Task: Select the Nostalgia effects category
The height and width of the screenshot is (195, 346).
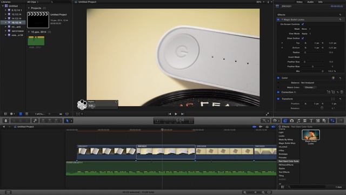Action: click(283, 154)
